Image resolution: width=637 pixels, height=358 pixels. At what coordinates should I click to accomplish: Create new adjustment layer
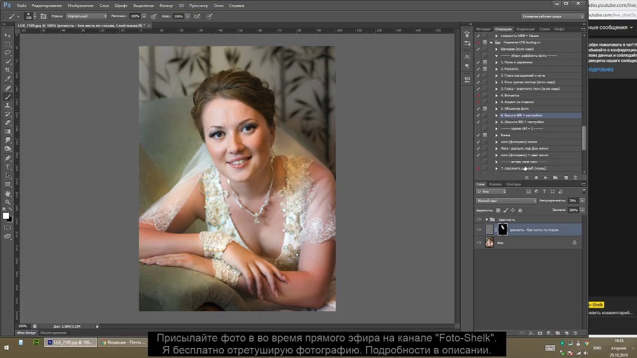tap(549, 333)
